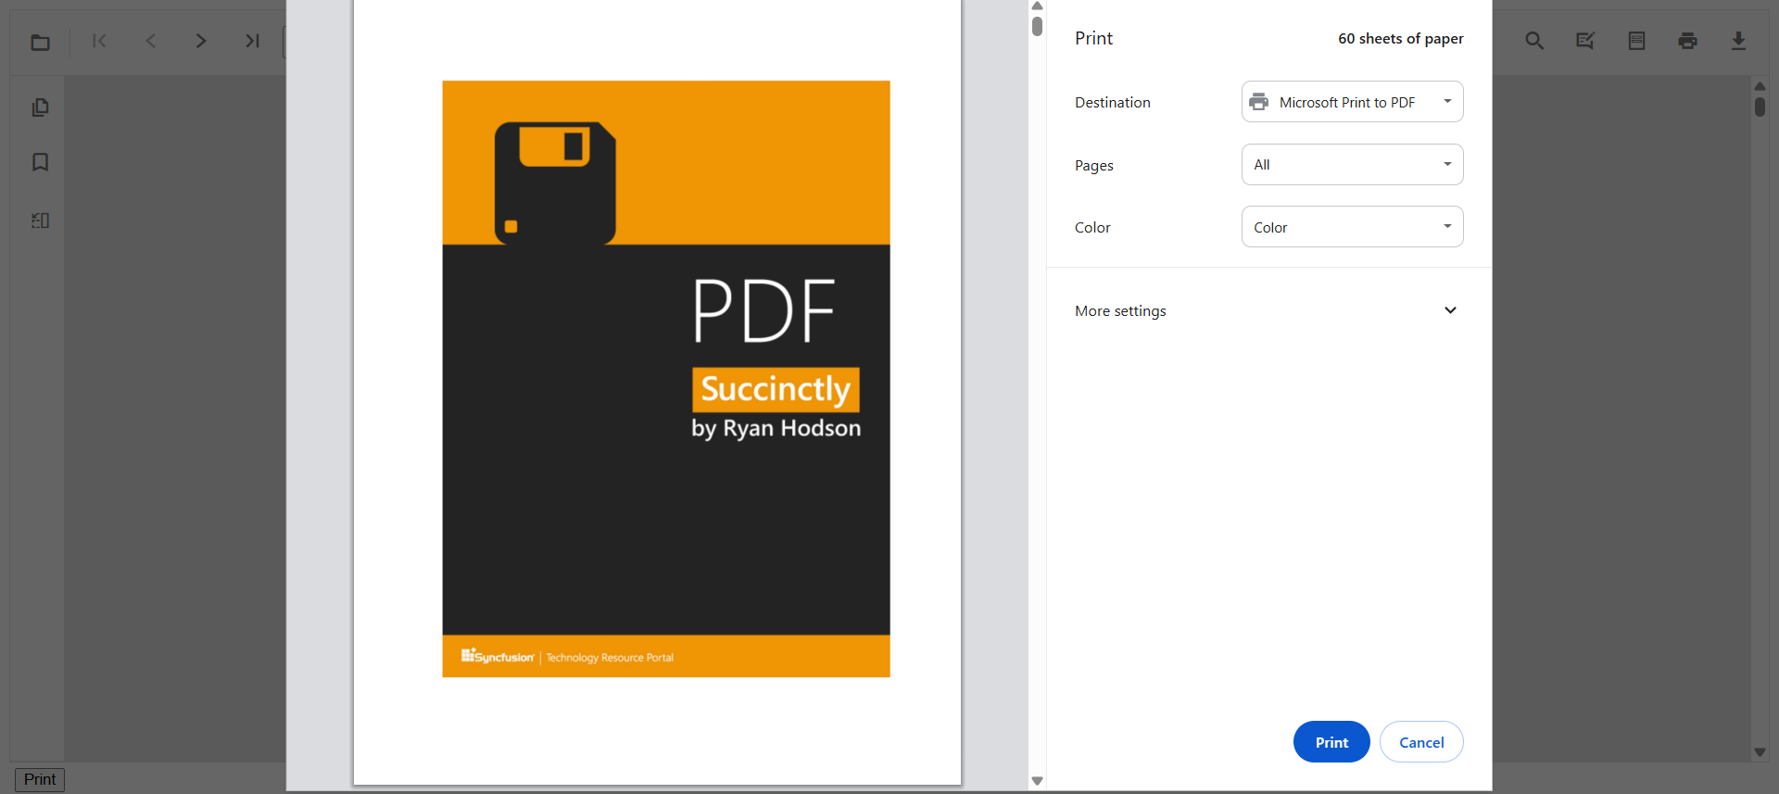Click the print preview scrollbar thumb
1779x794 pixels.
pos(1037,26)
